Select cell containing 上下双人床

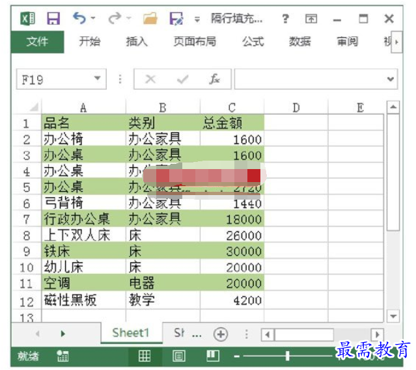click(83, 235)
